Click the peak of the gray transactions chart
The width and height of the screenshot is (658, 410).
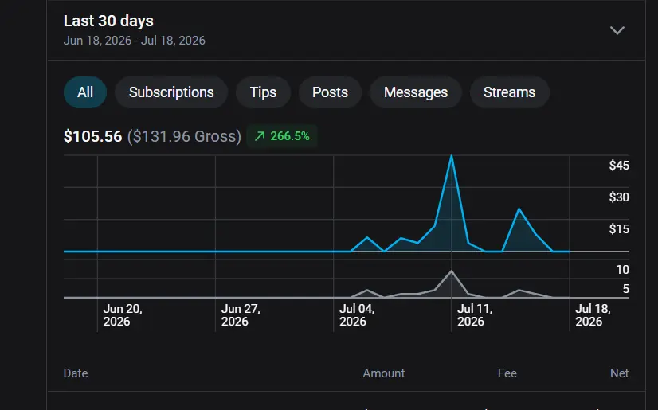tap(452, 271)
